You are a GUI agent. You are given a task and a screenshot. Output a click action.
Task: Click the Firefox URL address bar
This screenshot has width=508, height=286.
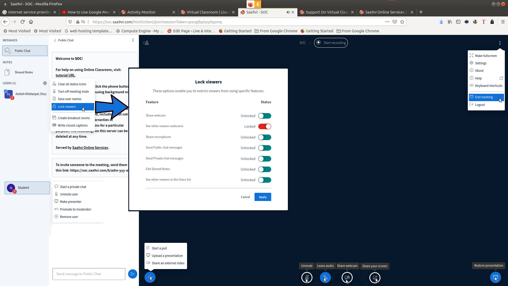(x=235, y=22)
